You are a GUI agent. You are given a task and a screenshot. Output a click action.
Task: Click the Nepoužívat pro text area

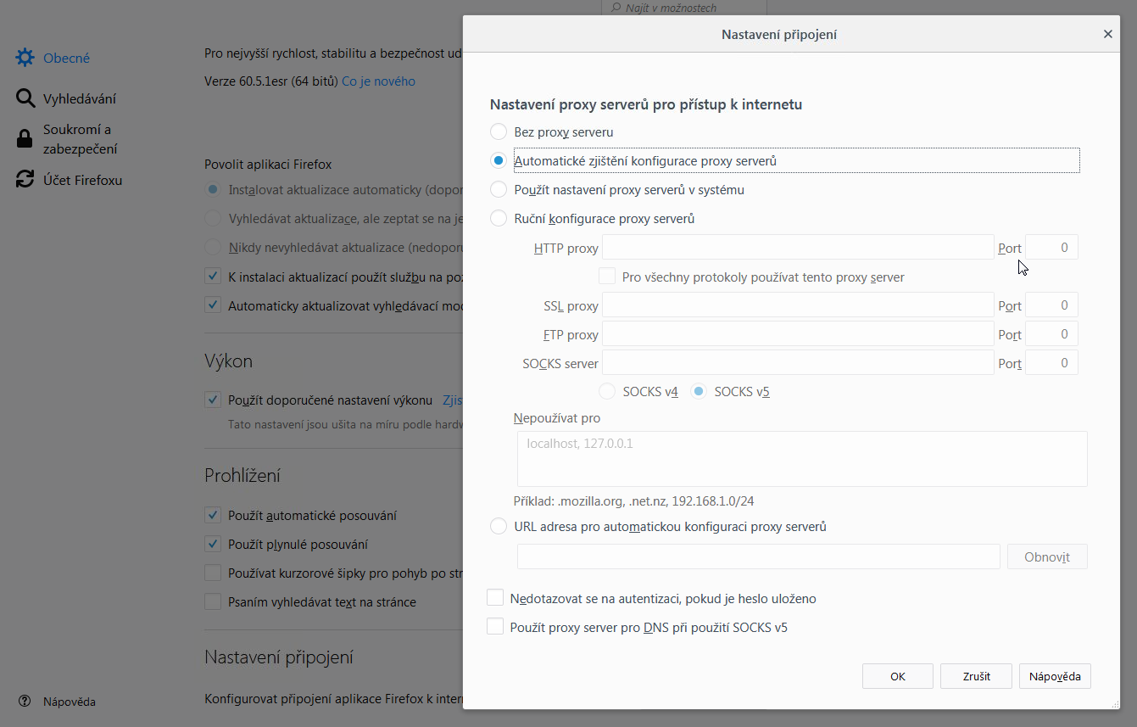click(x=802, y=459)
